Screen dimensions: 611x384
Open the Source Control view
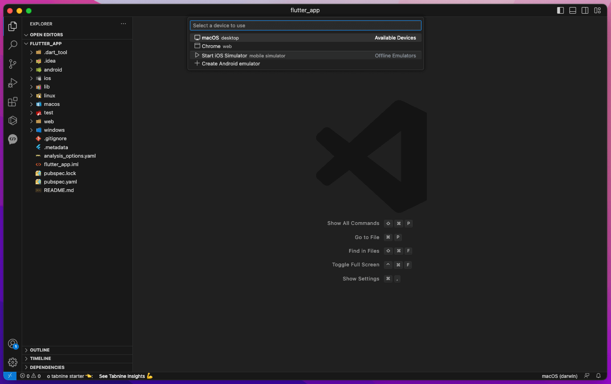(x=13, y=64)
